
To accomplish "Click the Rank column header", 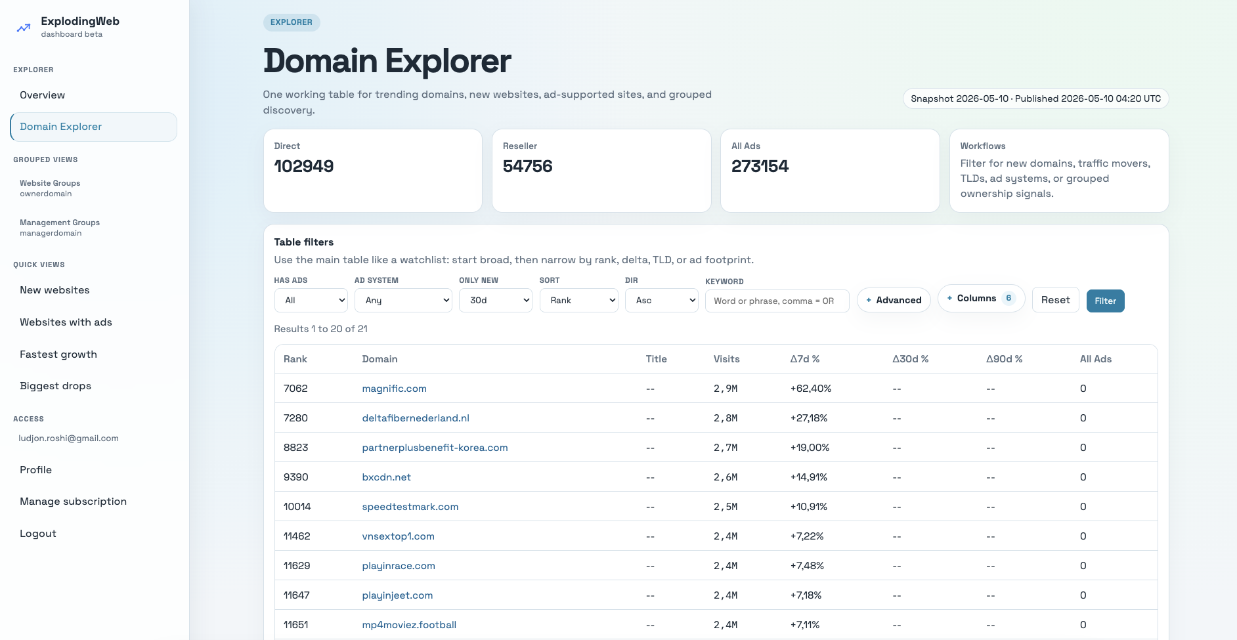I will click(295, 359).
